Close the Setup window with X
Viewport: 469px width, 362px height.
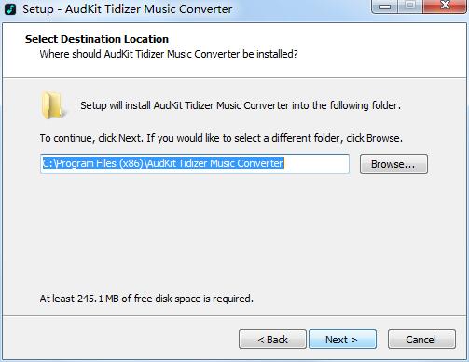tap(445, 7)
